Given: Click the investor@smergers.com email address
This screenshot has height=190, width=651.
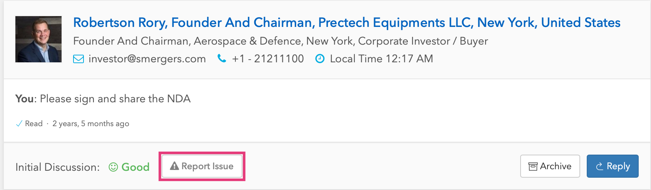Looking at the screenshot, I should click(x=147, y=59).
